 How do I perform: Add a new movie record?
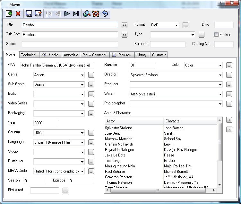[9, 14]
